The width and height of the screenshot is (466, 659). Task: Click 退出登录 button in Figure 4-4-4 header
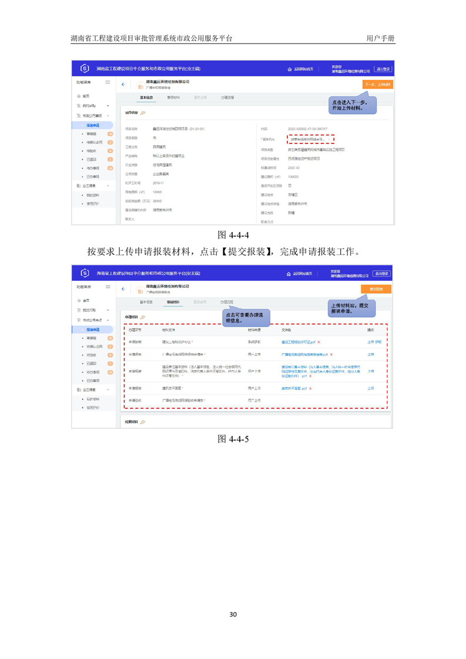(x=383, y=69)
